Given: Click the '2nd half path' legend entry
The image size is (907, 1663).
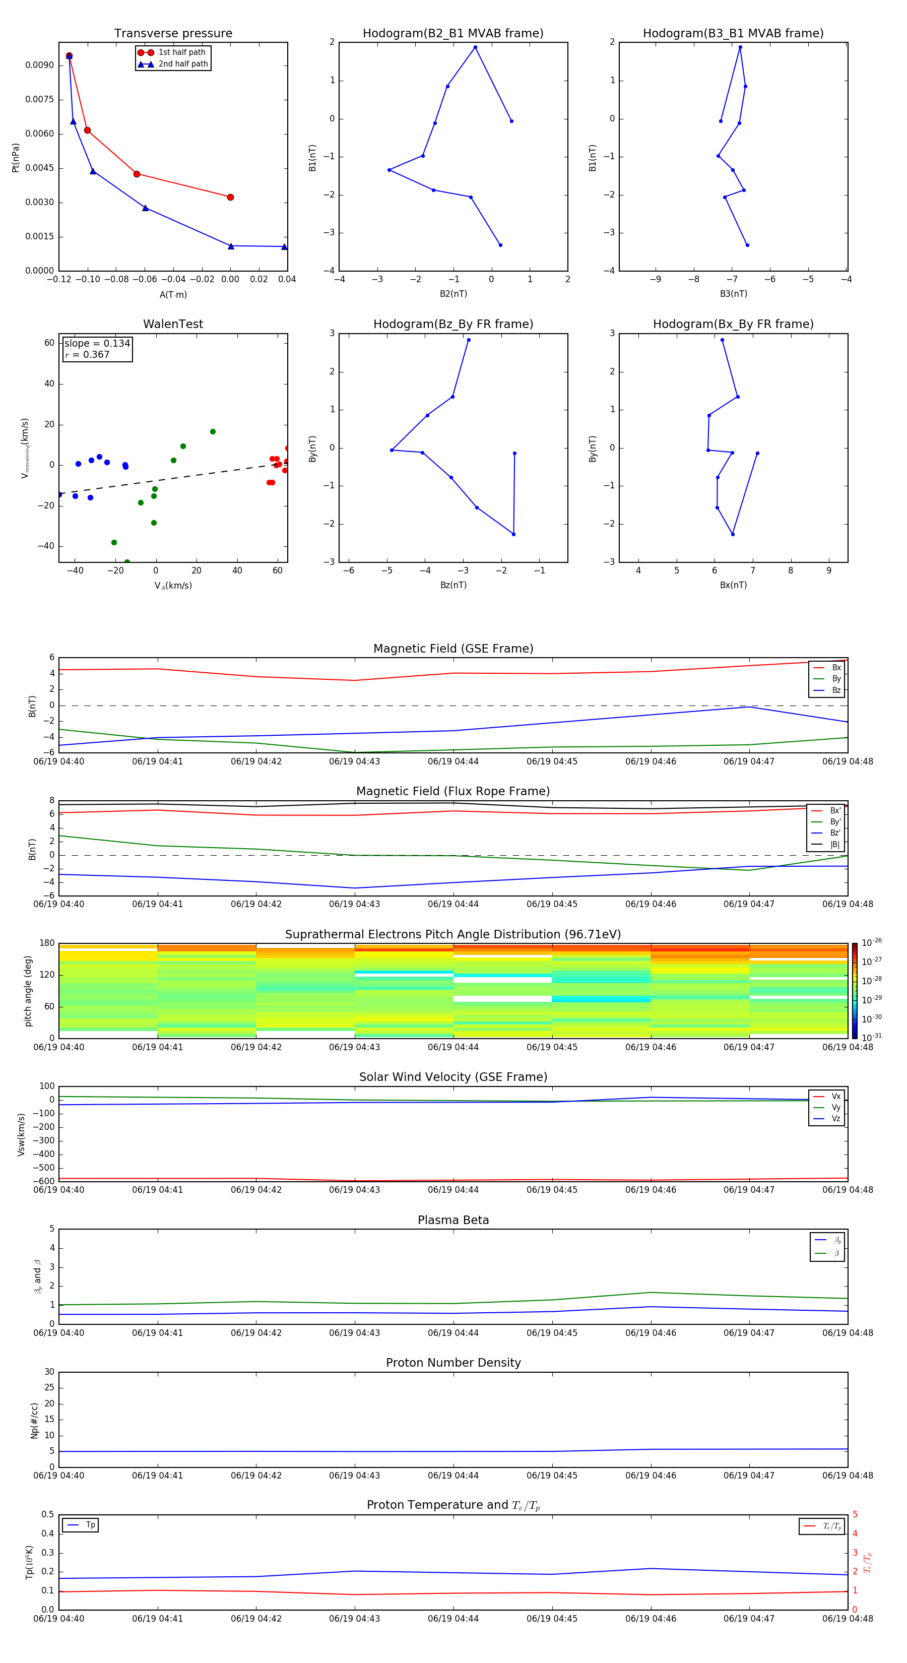Looking at the screenshot, I should [x=172, y=64].
